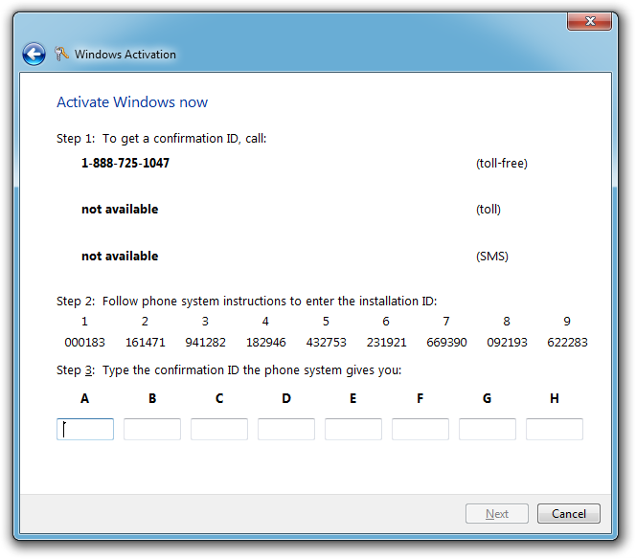Go back using the blue arrow button

tap(34, 55)
